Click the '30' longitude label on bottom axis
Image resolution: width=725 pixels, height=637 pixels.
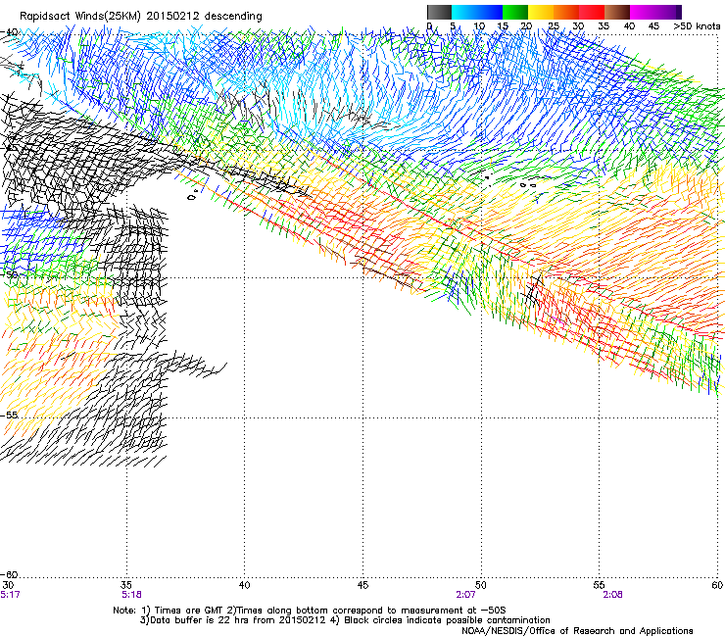(8, 585)
